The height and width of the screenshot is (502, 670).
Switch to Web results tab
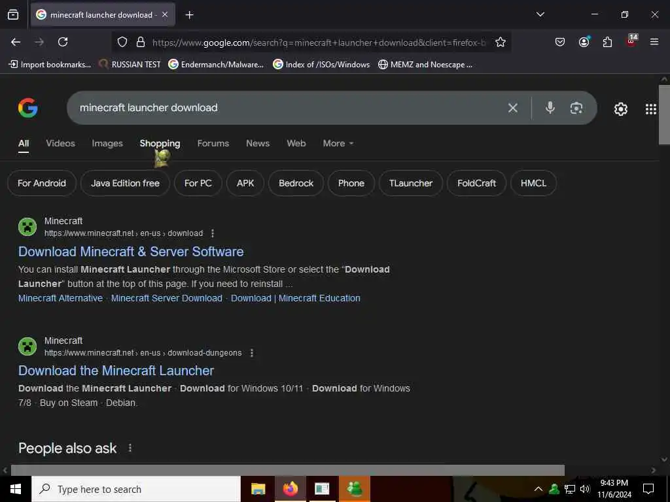click(x=296, y=143)
